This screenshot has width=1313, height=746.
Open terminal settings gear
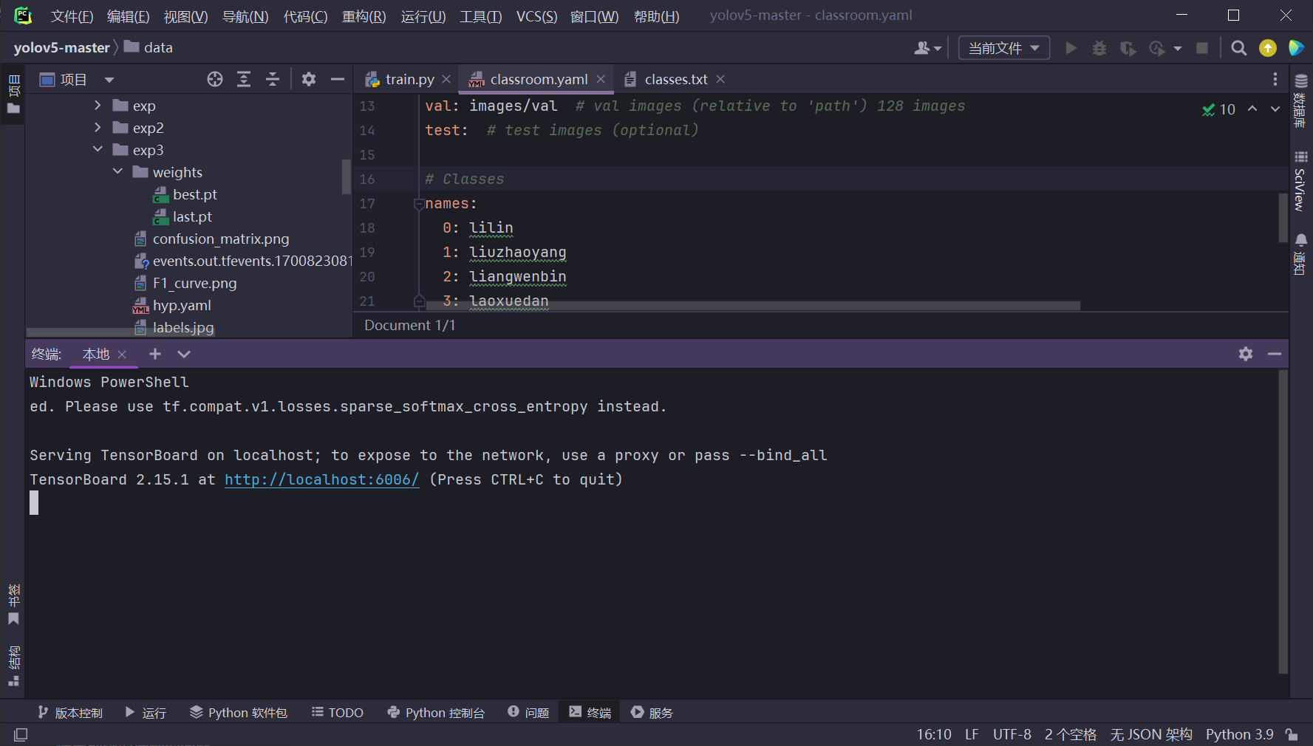[x=1246, y=354]
